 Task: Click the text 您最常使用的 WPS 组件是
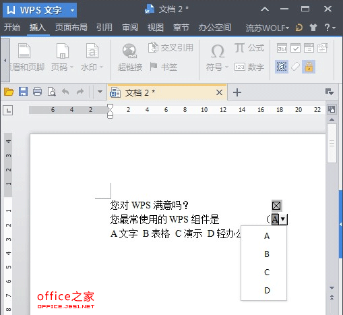(164, 219)
